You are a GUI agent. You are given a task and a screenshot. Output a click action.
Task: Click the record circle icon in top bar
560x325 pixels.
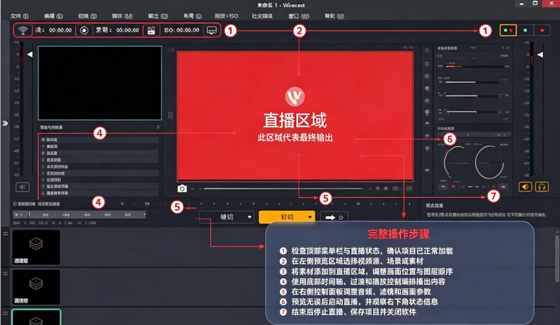click(x=84, y=30)
